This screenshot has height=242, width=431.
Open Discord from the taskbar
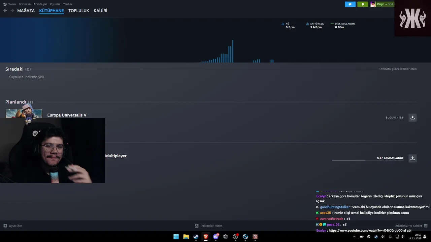point(216,237)
